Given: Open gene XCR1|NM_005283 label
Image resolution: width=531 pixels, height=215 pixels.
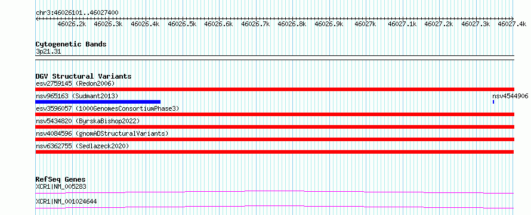Looking at the screenshot, I should pyautogui.click(x=61, y=186).
